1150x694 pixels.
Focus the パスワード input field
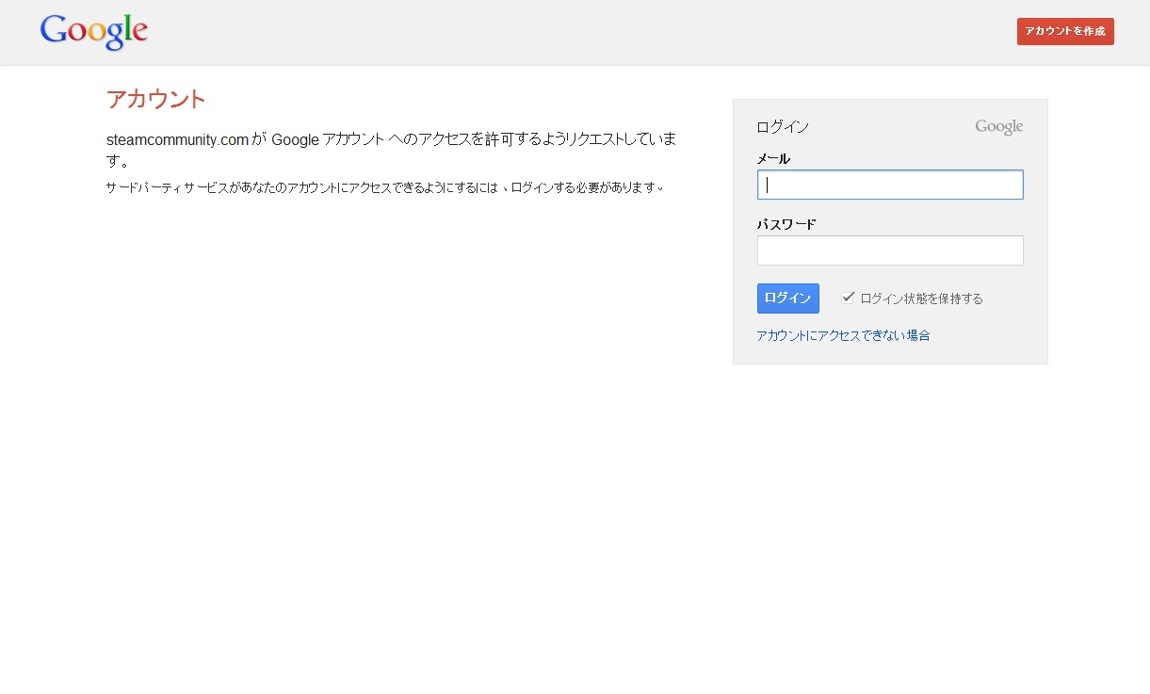coord(889,250)
